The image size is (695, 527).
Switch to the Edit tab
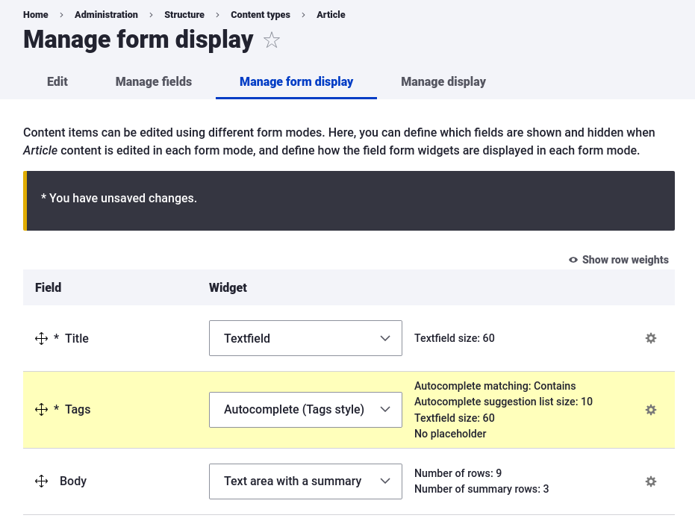[x=57, y=82]
